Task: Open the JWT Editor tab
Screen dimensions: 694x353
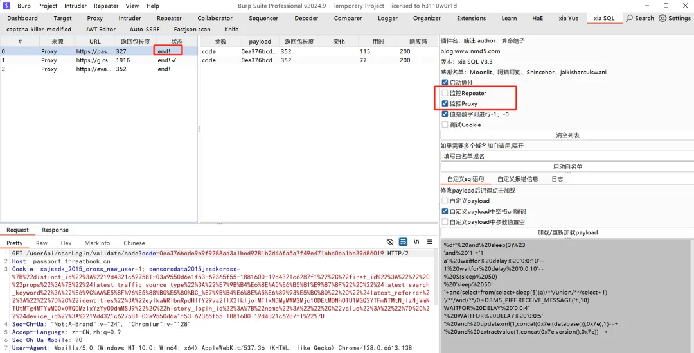Action: (100, 29)
